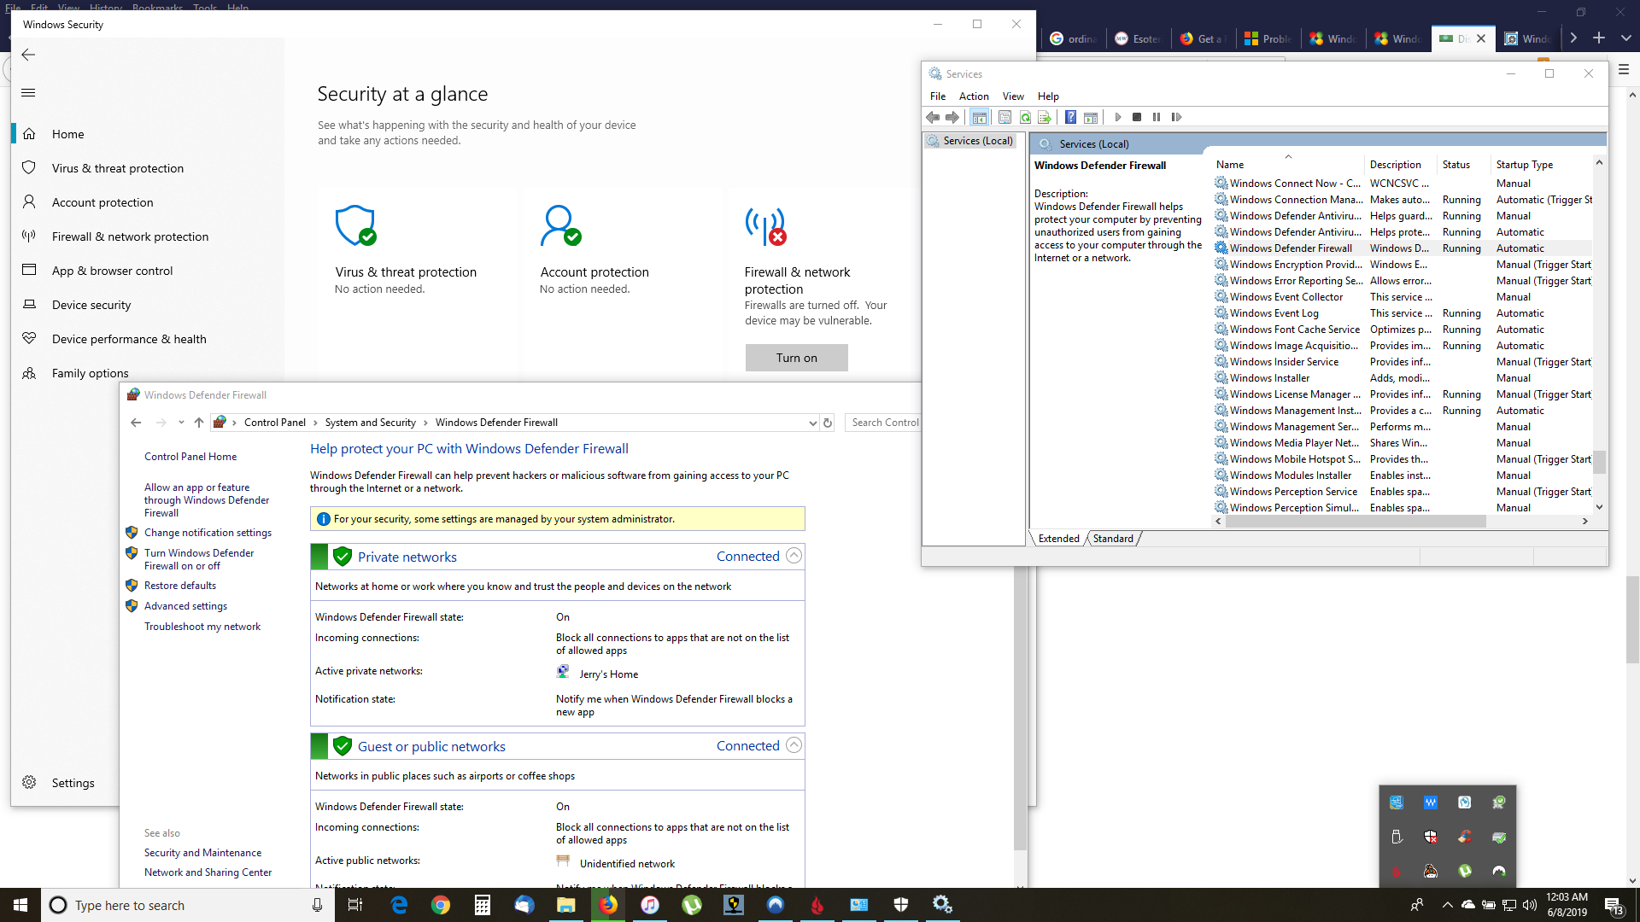This screenshot has width=1640, height=922.
Task: Click the Restore defaults link
Action: click(x=180, y=586)
